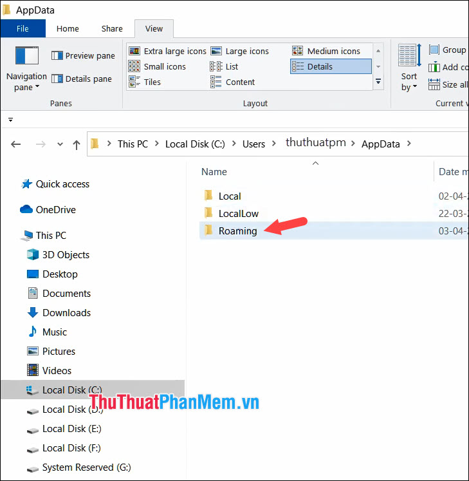This screenshot has width=469, height=481.
Task: Open the File menu tab
Action: click(x=23, y=28)
